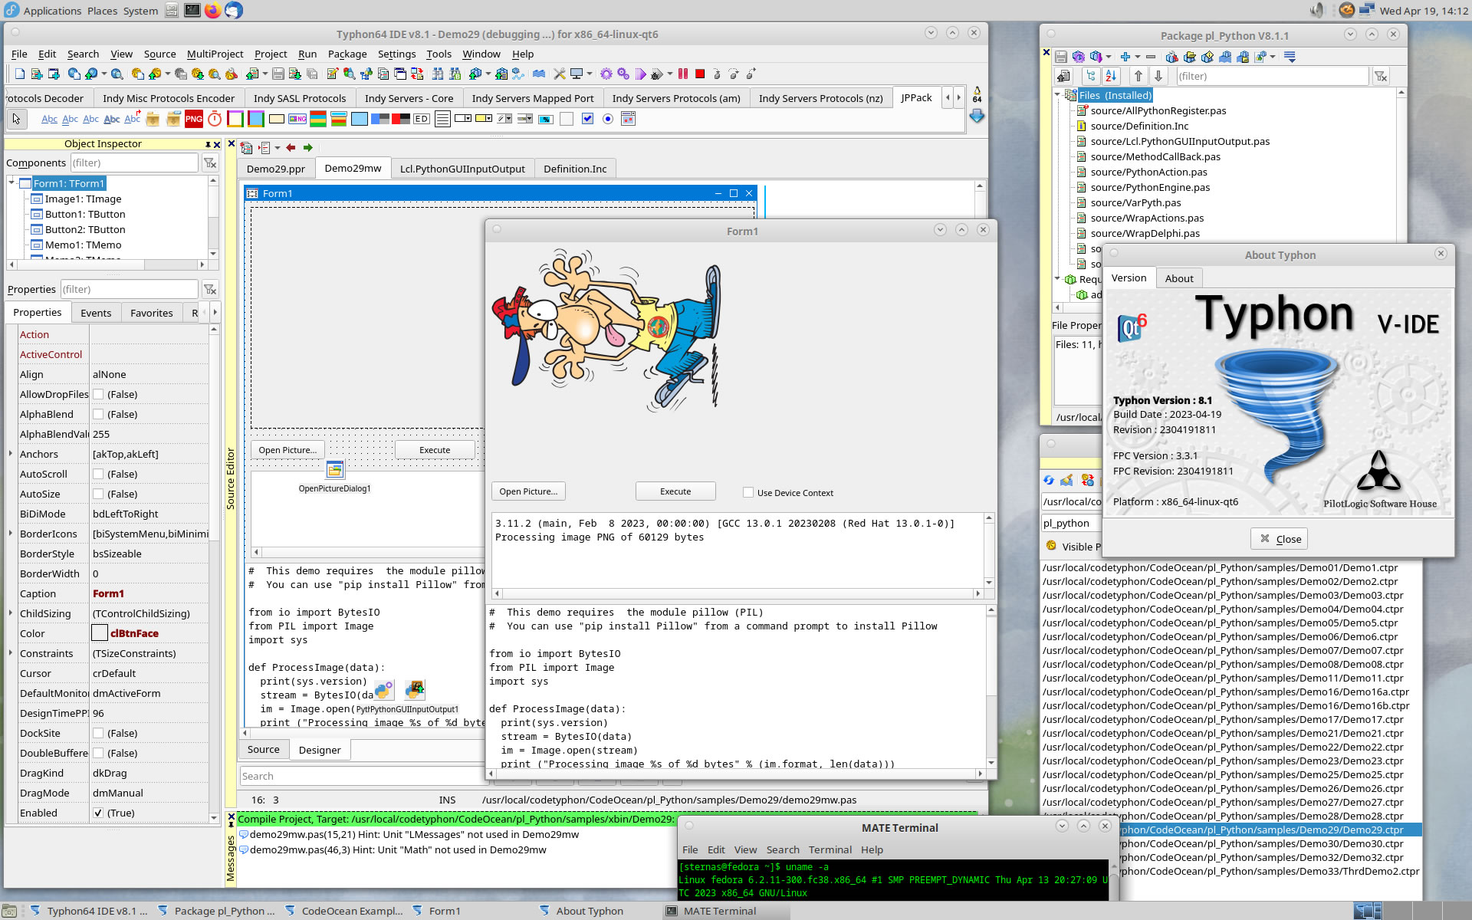Open the About tab in About Typhon
1472x920 pixels.
(1179, 278)
